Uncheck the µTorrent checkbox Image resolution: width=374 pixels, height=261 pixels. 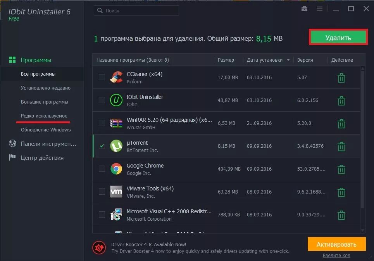[x=102, y=146]
